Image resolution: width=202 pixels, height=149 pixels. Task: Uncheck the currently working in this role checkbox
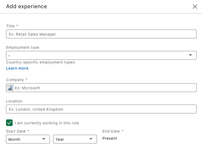tap(9, 123)
